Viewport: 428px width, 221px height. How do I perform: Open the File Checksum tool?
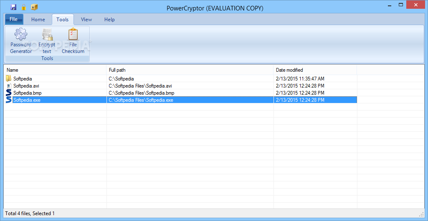click(x=73, y=41)
